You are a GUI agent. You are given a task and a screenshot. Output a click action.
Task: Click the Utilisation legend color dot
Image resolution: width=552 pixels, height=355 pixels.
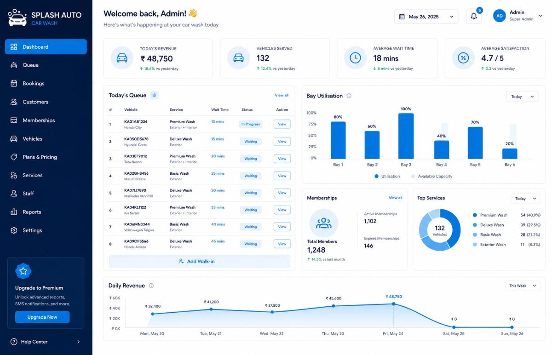tap(376, 176)
